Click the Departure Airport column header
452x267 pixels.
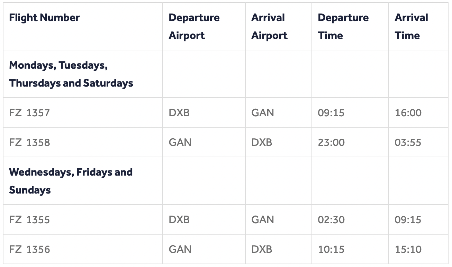pos(194,27)
